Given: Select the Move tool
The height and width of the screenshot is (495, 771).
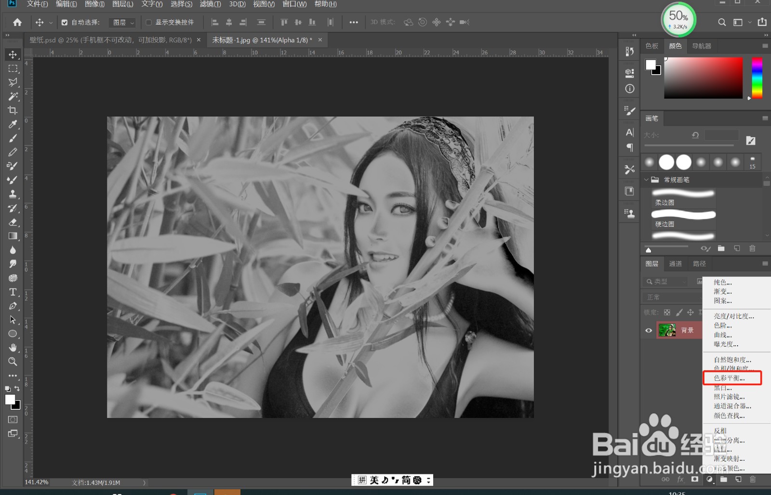Looking at the screenshot, I should point(13,54).
